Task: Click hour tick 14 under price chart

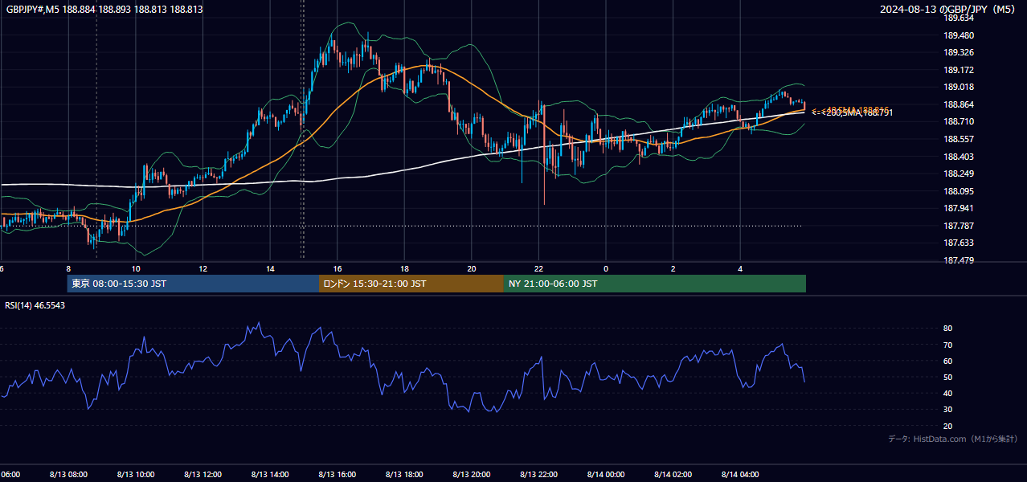Action: pyautogui.click(x=270, y=268)
